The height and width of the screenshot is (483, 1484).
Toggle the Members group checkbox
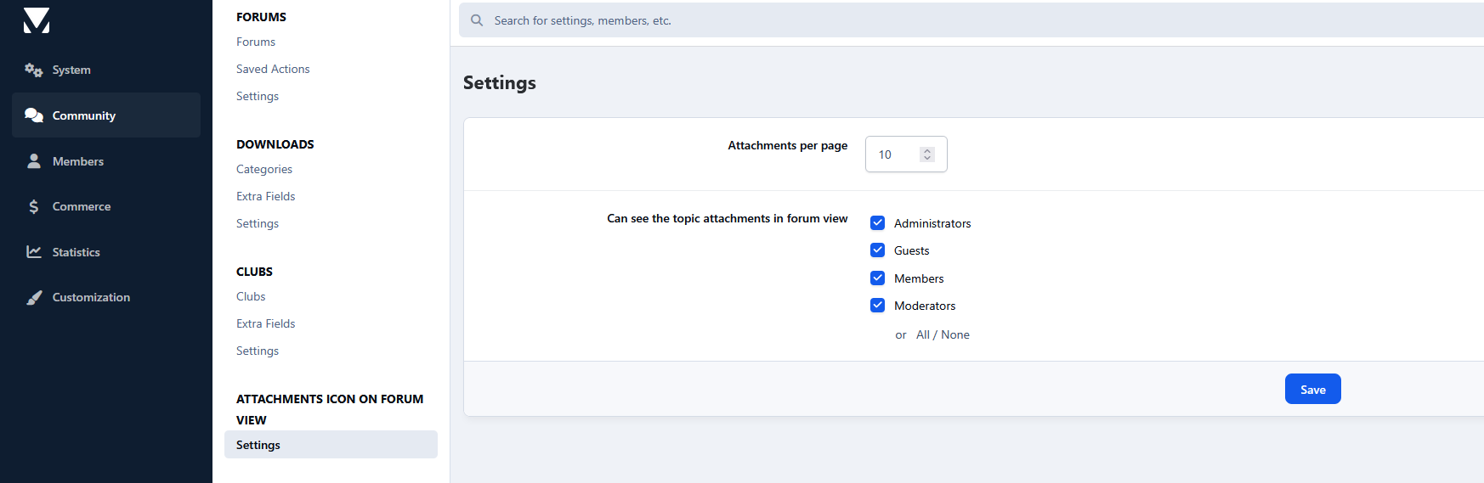pyautogui.click(x=878, y=278)
